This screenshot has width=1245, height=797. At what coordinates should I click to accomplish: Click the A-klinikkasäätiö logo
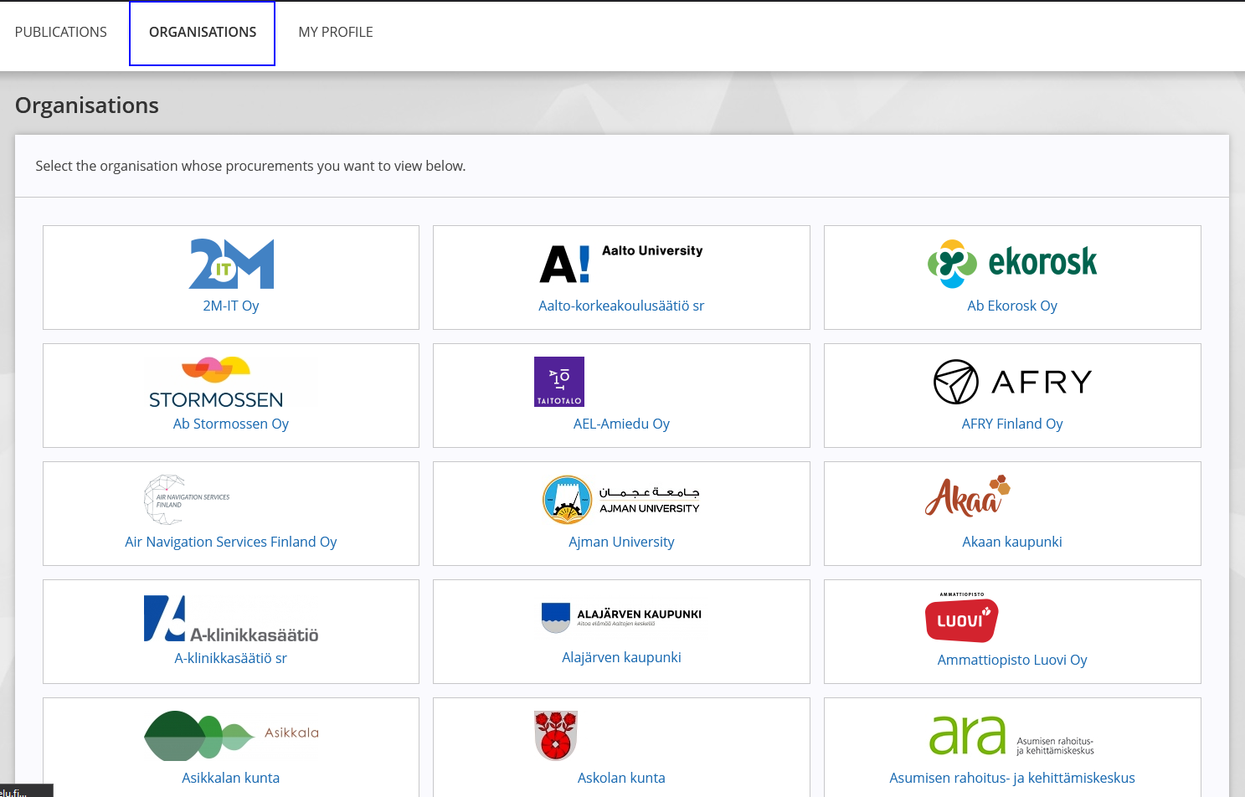click(x=231, y=619)
